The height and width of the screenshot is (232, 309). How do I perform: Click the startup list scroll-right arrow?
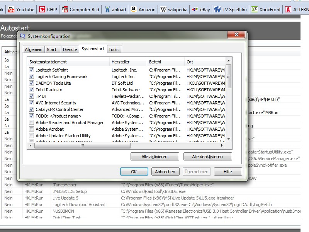click(x=222, y=146)
